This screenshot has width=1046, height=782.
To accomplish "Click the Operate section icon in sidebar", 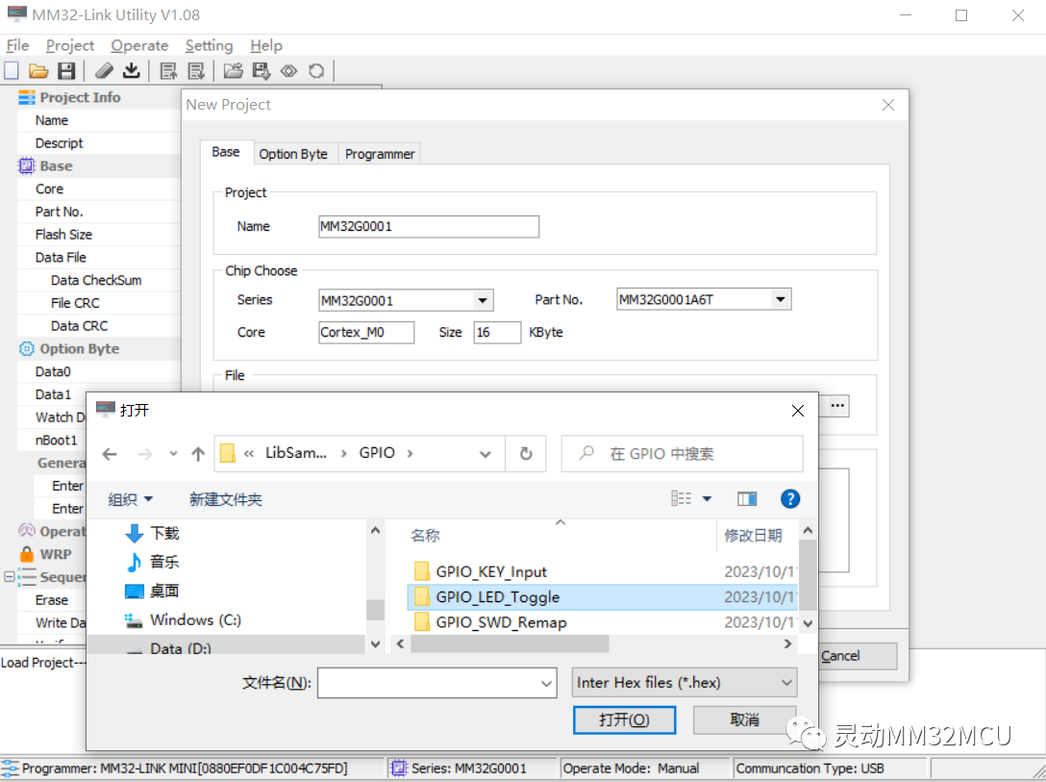I will (x=26, y=531).
